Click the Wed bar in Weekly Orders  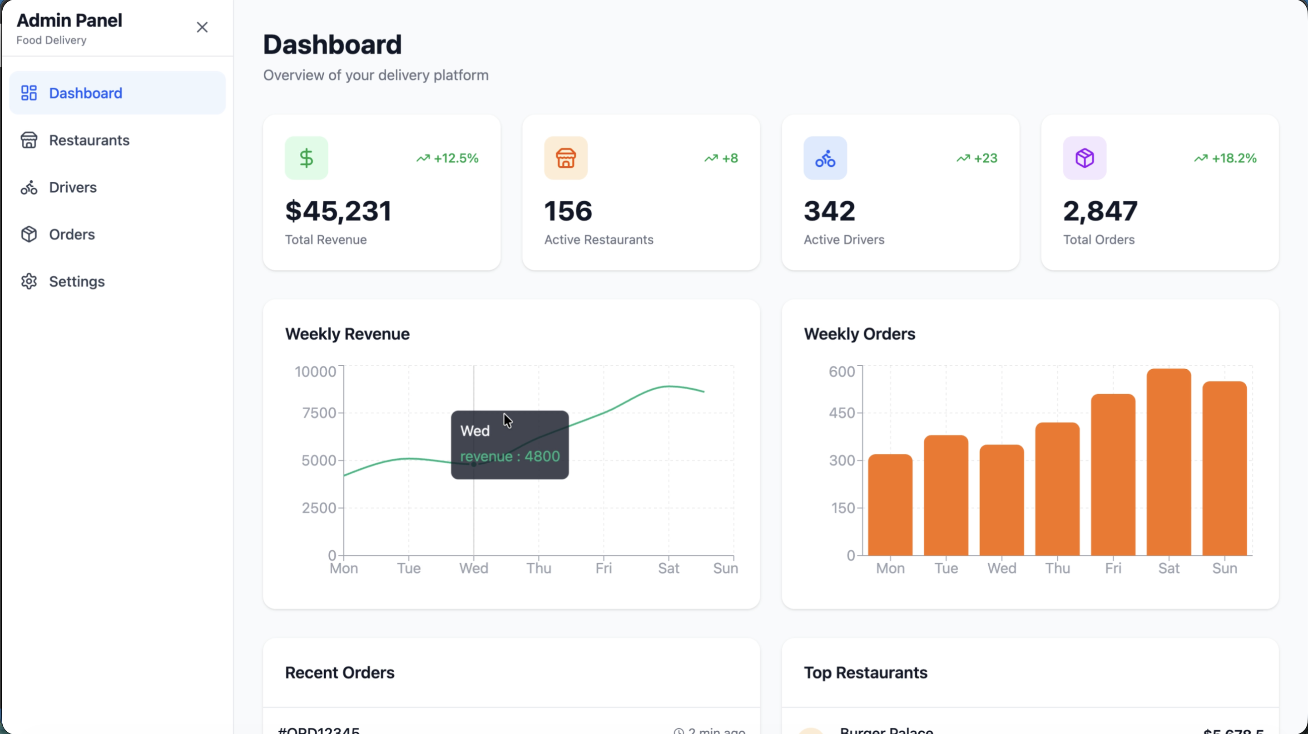pyautogui.click(x=1002, y=500)
